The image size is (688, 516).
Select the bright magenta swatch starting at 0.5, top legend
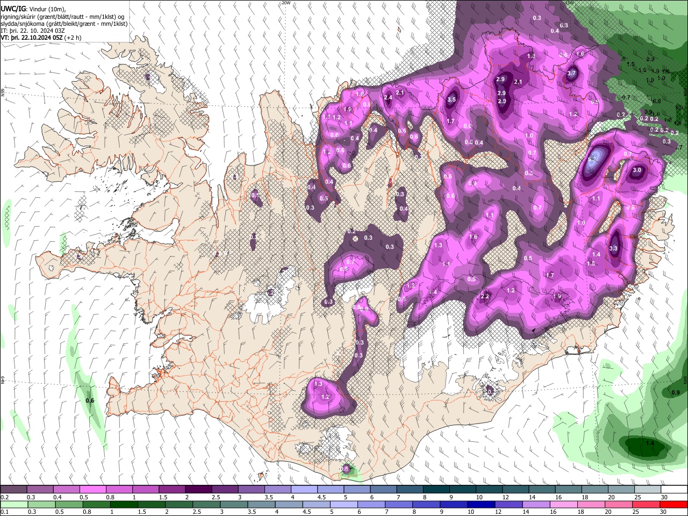pyautogui.click(x=92, y=490)
